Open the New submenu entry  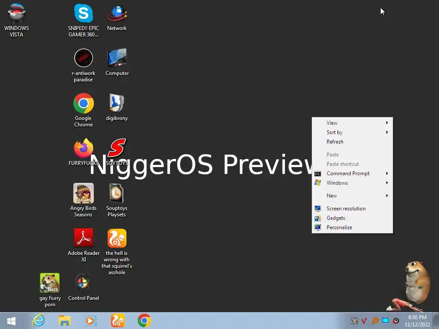pyautogui.click(x=352, y=196)
